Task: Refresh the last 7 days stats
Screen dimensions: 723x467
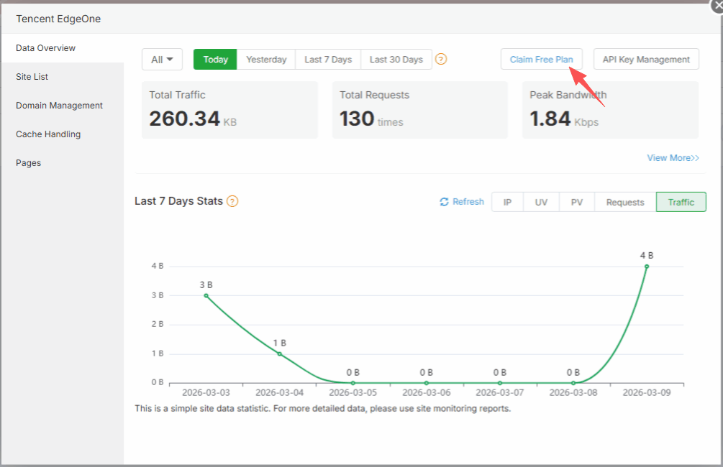Action: [x=462, y=202]
